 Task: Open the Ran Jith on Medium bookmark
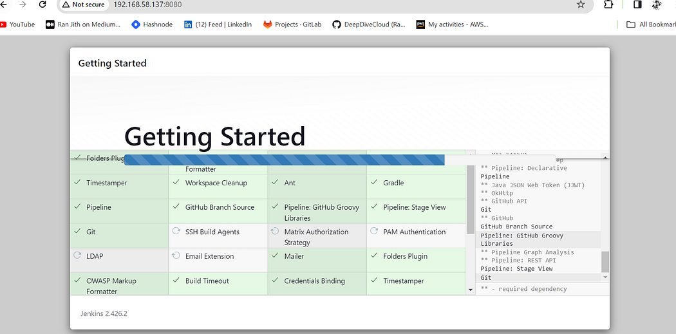pos(83,24)
